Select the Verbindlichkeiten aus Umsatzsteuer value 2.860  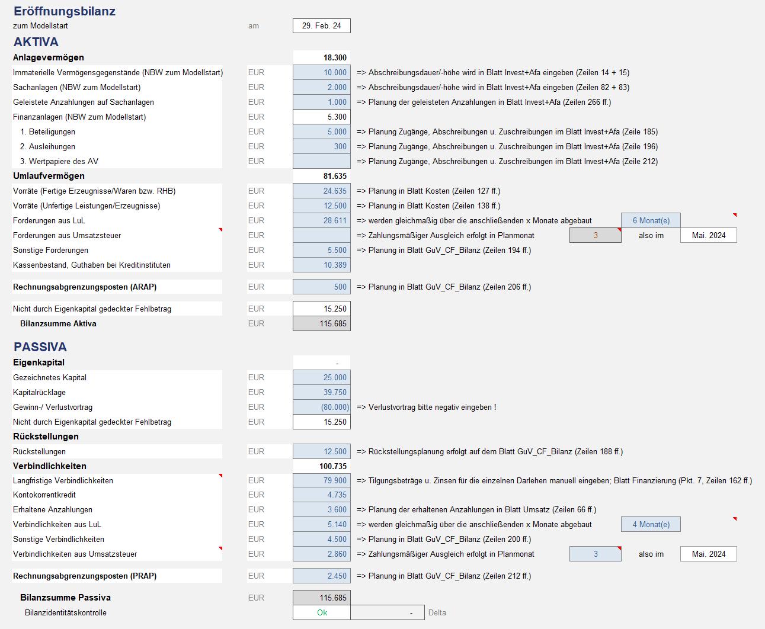pyautogui.click(x=322, y=554)
